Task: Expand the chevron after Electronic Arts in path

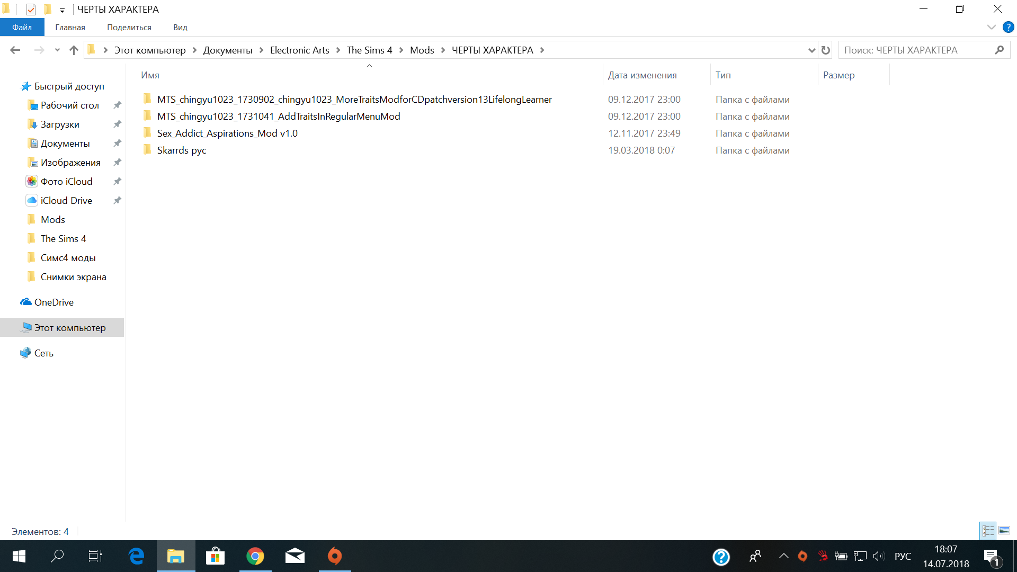Action: coord(338,50)
